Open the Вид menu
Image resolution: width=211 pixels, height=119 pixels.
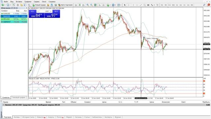click(12, 2)
